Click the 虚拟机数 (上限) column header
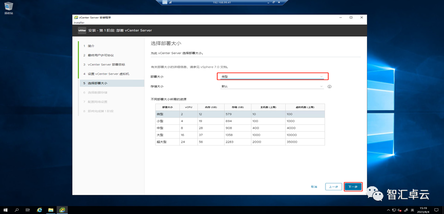This screenshot has width=444, height=214. (305, 107)
